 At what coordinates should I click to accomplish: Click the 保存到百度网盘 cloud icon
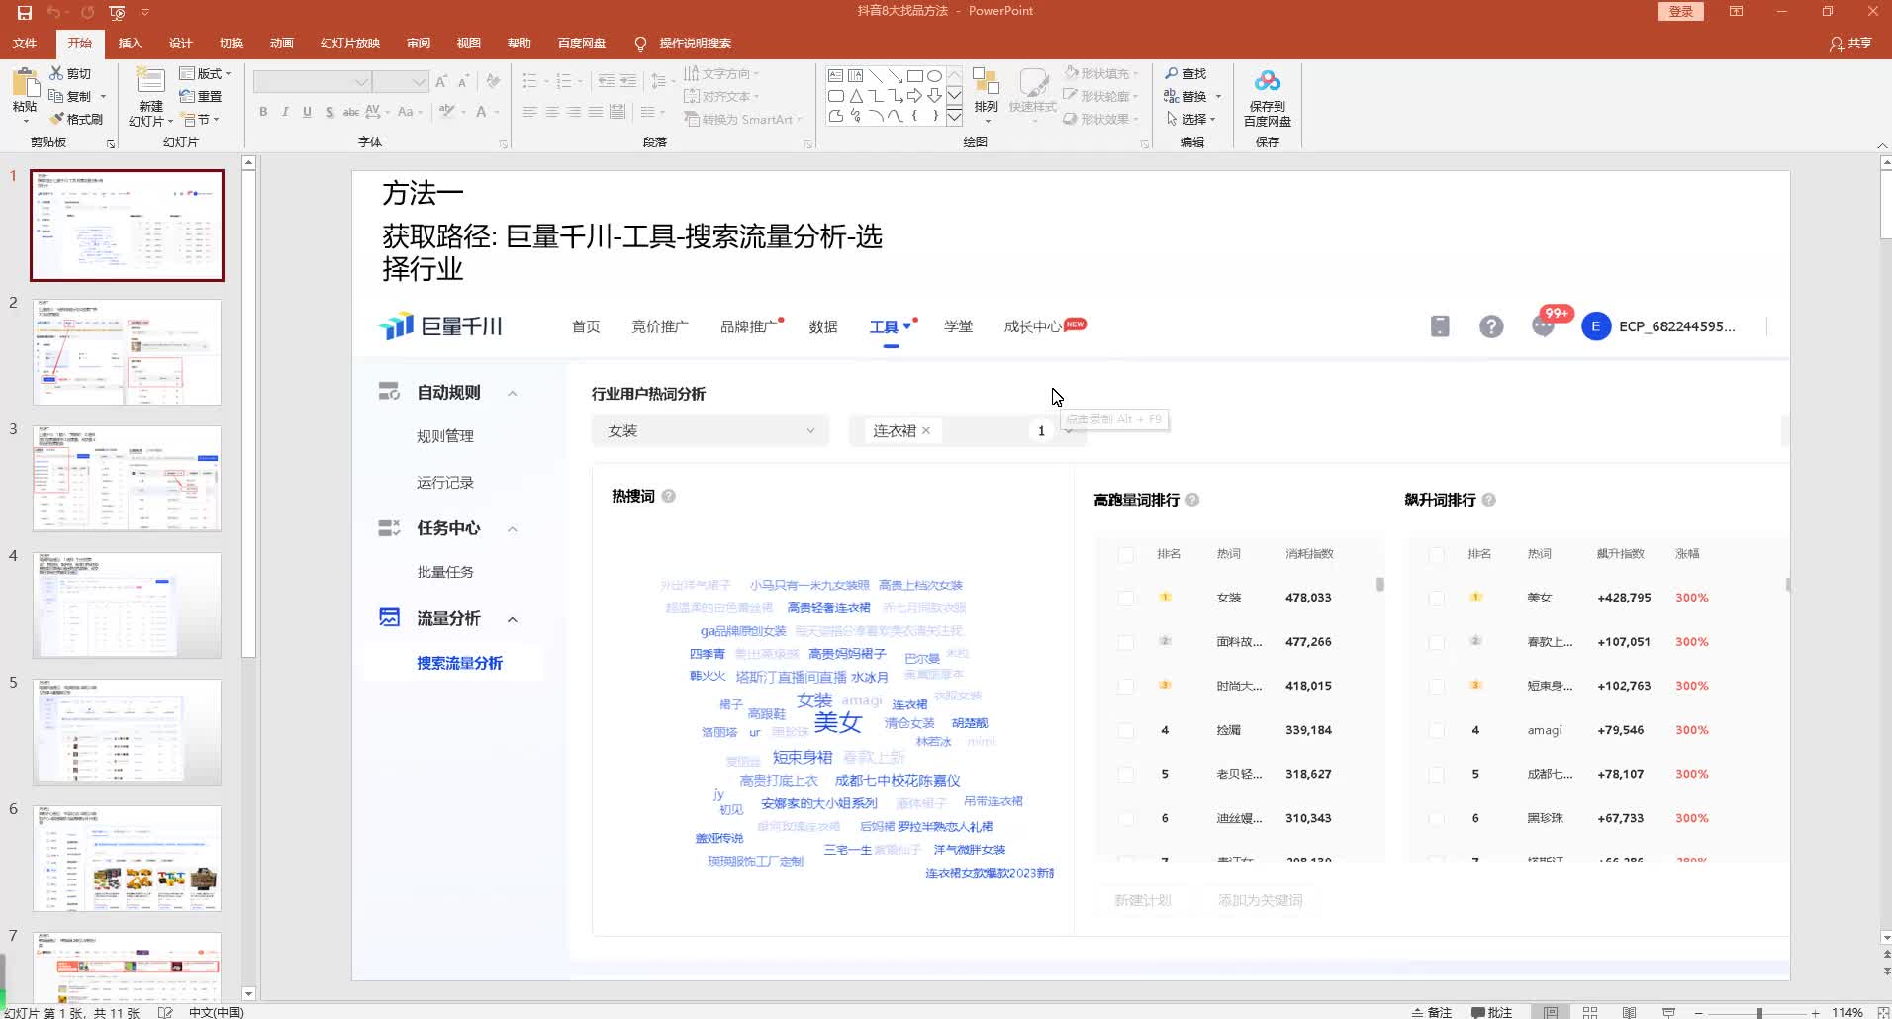tap(1268, 81)
